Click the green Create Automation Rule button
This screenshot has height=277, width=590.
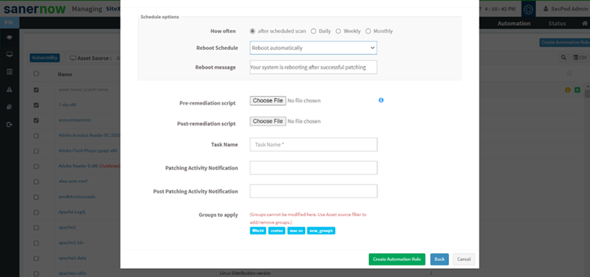click(397, 259)
